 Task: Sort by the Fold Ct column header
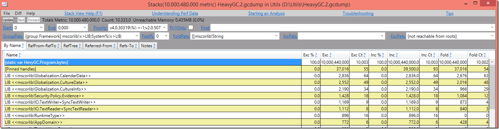coord(475,55)
